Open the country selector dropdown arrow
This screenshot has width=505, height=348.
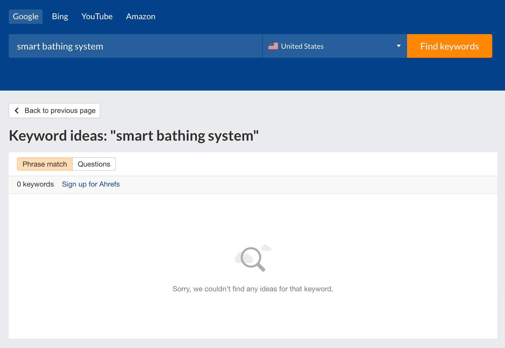coord(398,46)
